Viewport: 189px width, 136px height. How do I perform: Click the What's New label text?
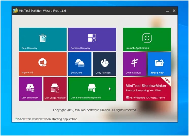pos(157,73)
